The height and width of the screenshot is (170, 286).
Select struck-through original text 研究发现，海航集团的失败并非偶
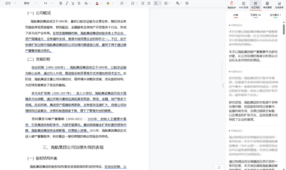click(253, 86)
